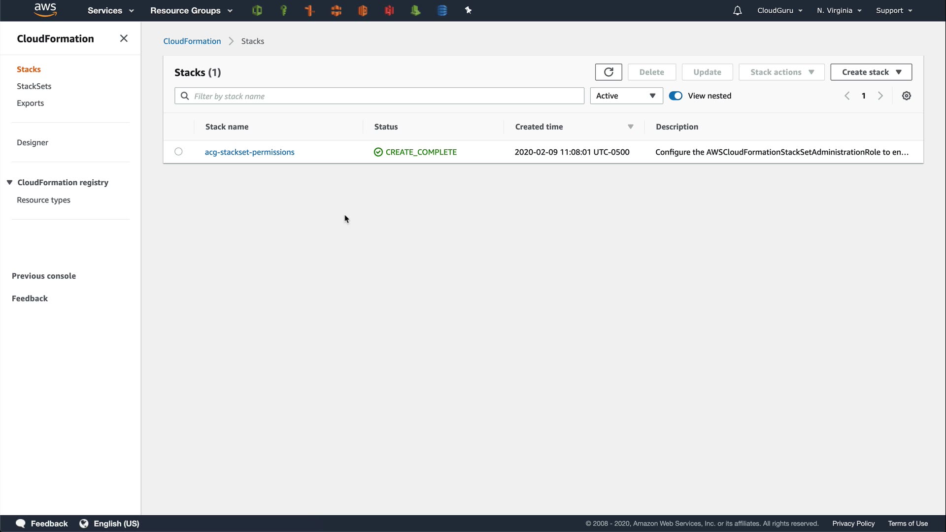
Task: Close the CloudFormation side panel
Action: click(x=124, y=38)
